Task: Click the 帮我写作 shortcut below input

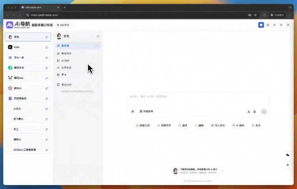Action: [164, 126]
